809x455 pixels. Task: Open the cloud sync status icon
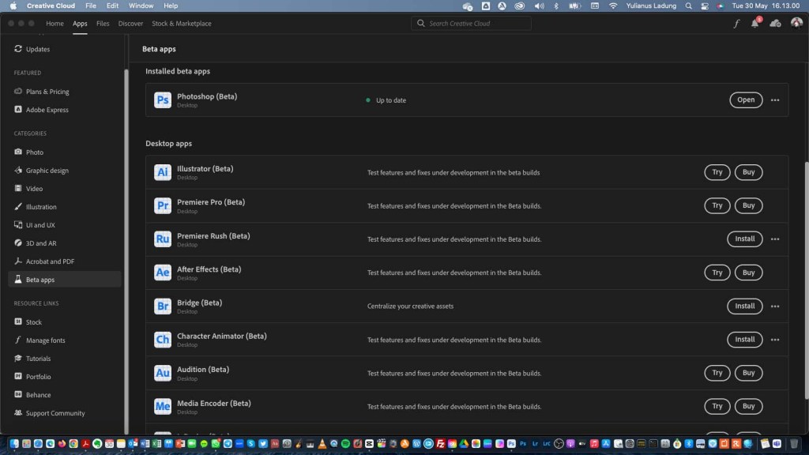click(x=775, y=24)
